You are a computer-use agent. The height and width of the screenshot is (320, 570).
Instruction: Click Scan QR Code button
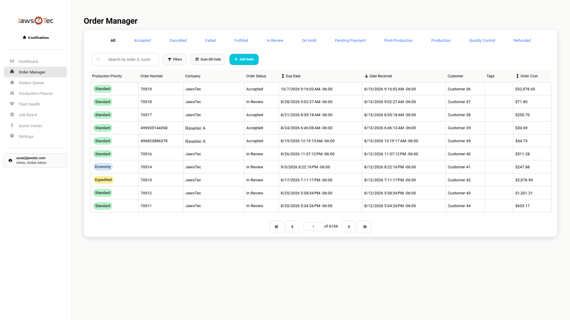(x=208, y=59)
